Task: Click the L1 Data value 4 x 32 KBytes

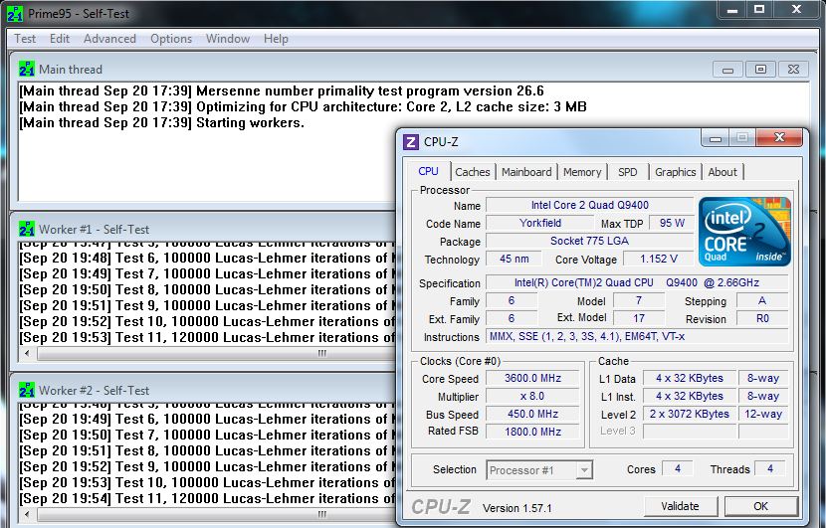Action: pyautogui.click(x=689, y=378)
